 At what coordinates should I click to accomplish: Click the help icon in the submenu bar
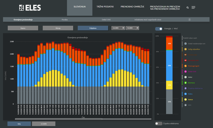point(189,20)
